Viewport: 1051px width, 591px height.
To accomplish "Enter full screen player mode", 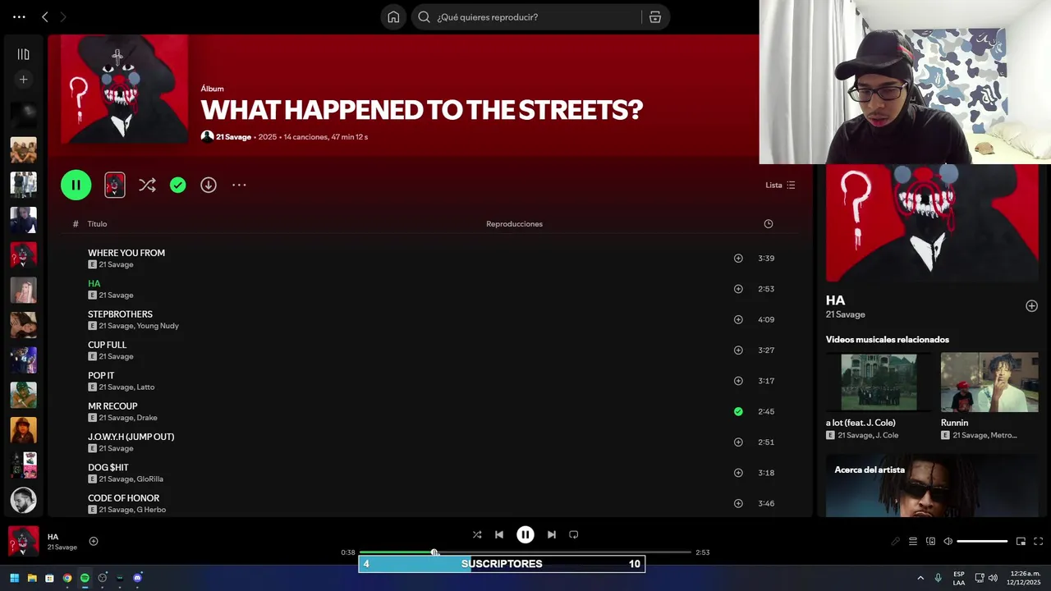I will click(x=1038, y=541).
